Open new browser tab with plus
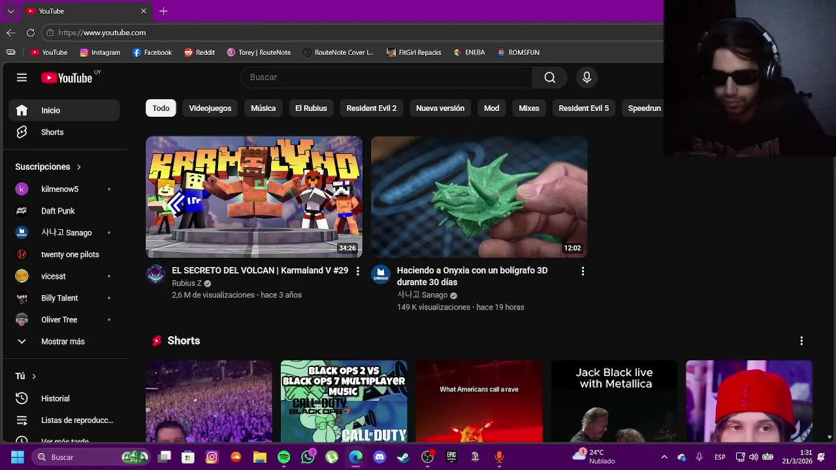The image size is (836, 470). click(163, 11)
